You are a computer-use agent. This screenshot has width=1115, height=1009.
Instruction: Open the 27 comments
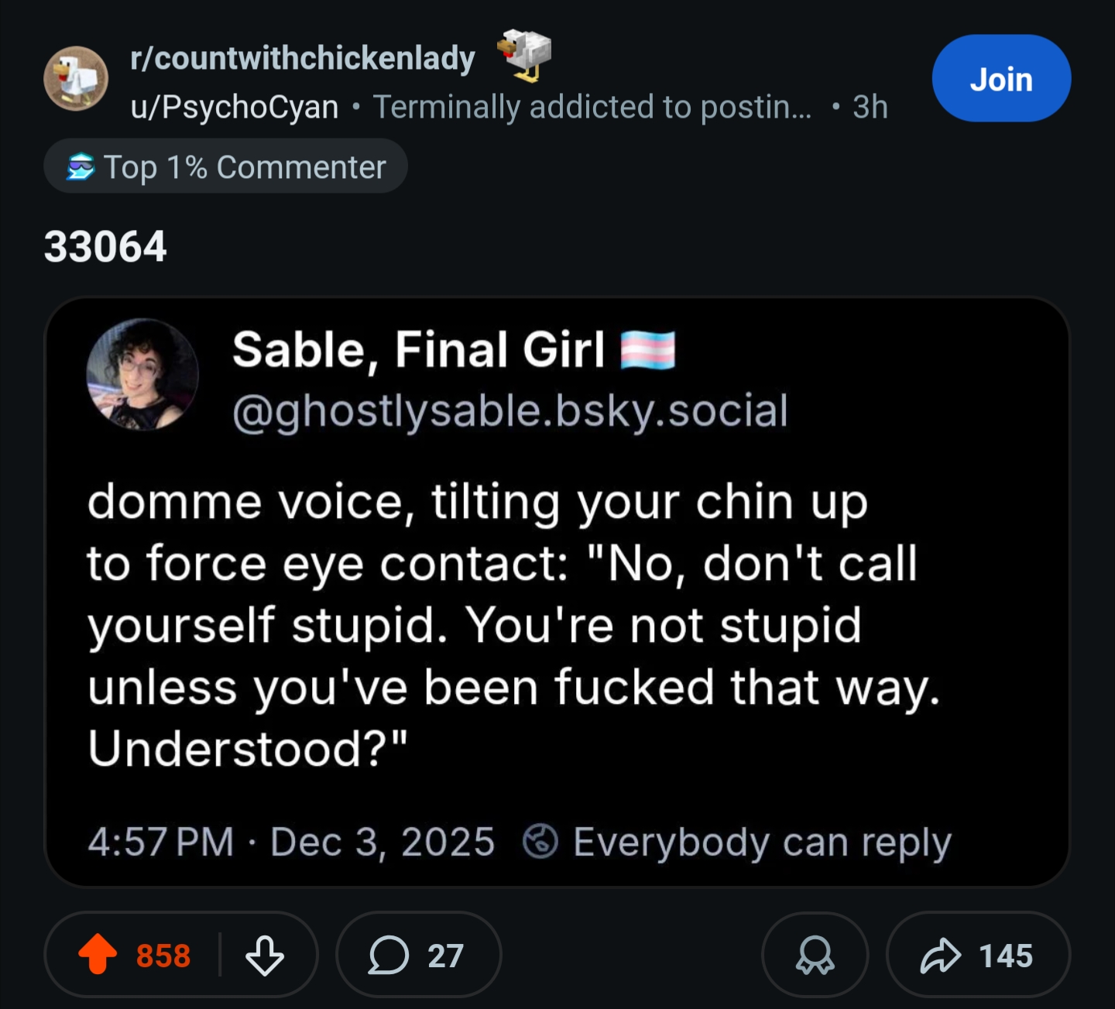click(418, 955)
